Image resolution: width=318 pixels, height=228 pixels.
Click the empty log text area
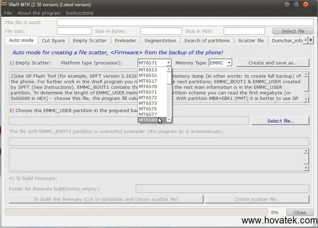pyautogui.click(x=156, y=159)
